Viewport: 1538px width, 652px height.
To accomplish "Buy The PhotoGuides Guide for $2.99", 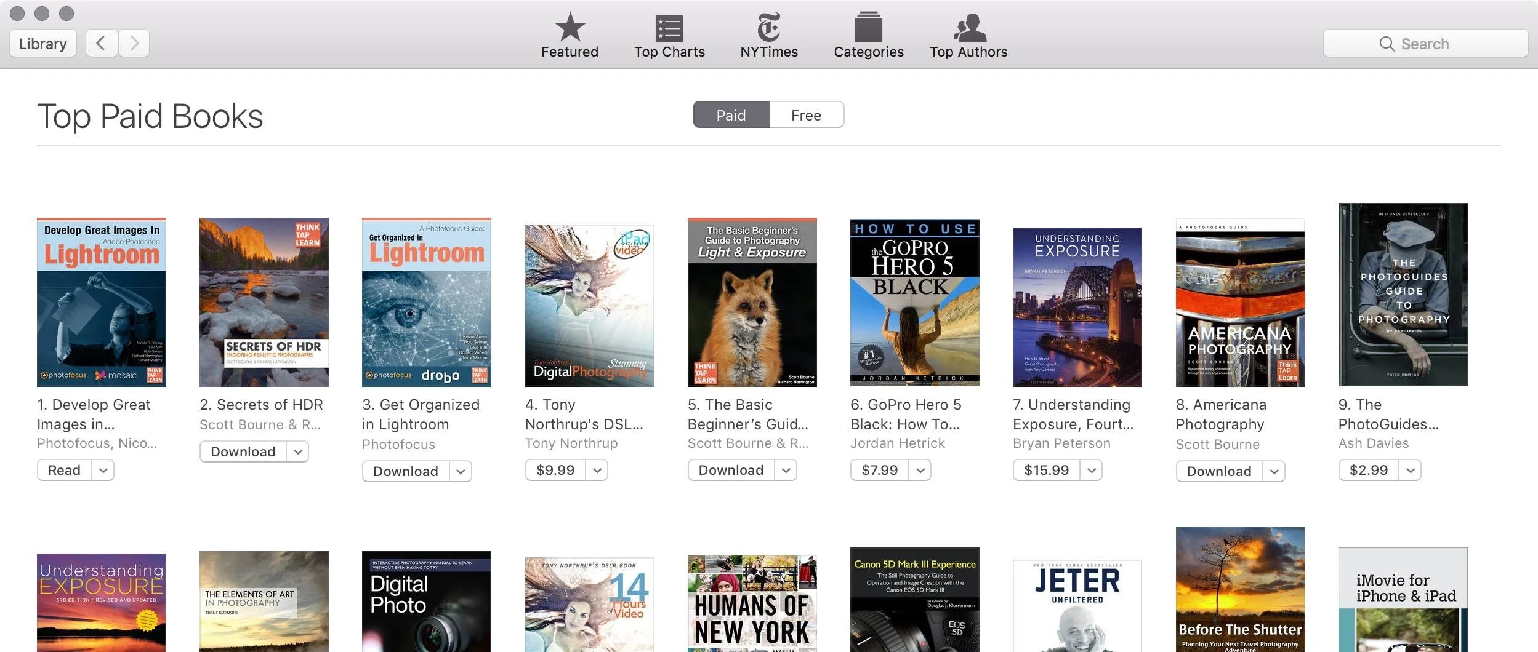I will click(x=1369, y=471).
